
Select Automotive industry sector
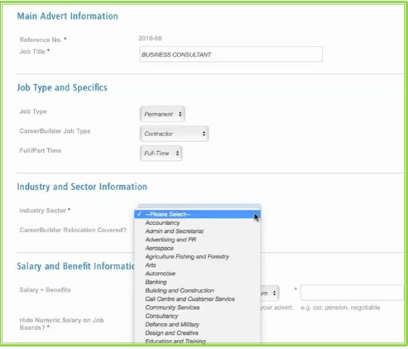[x=160, y=274]
